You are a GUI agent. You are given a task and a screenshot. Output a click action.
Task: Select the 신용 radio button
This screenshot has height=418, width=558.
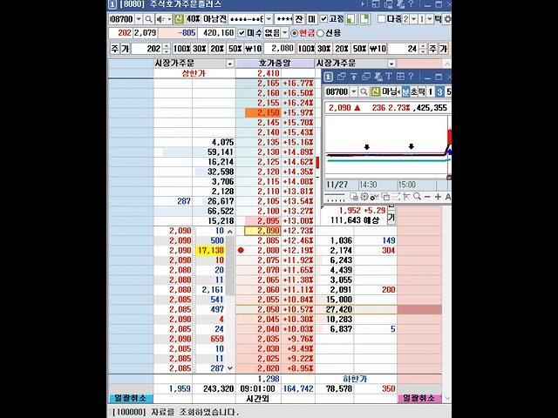point(320,33)
